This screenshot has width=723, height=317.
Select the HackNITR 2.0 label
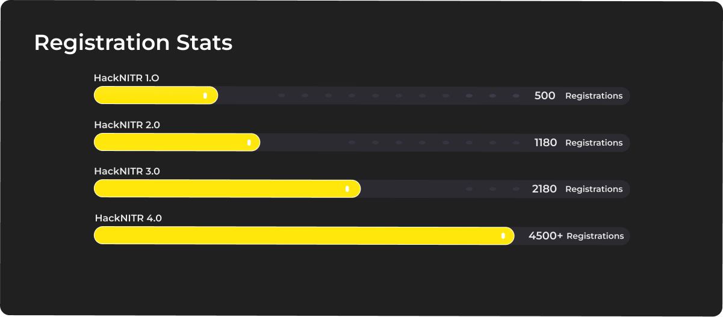tap(127, 125)
